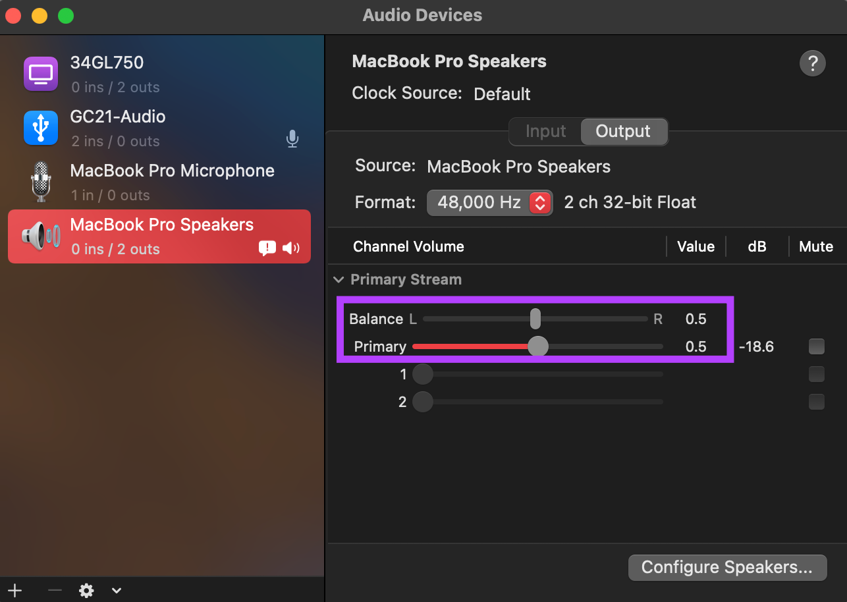Screen dimensions: 847x602
Task: Mute the Primary channel checkbox
Action: [817, 346]
